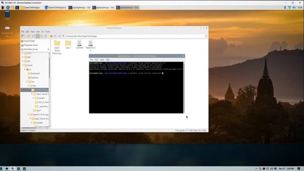This screenshot has width=304, height=171.
Task: Select the README.md file icon
Action: click(91, 46)
